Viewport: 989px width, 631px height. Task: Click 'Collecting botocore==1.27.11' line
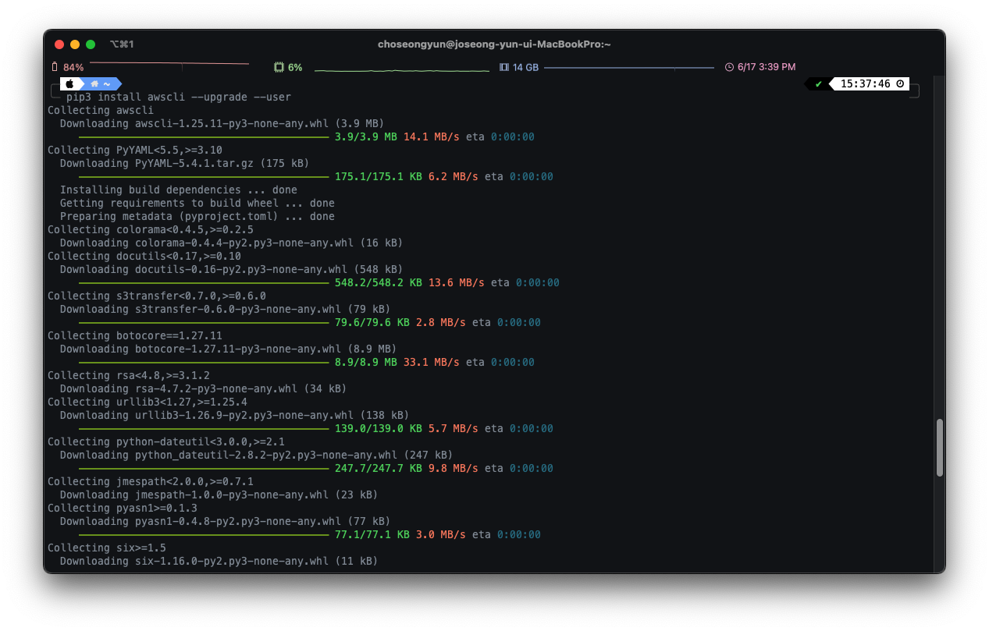(135, 335)
